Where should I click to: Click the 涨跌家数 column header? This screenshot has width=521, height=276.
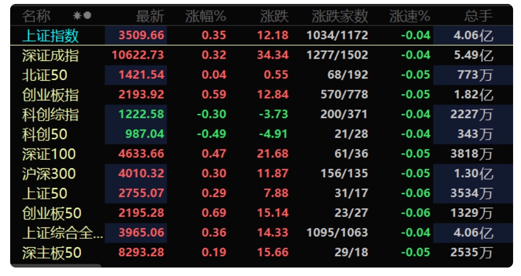[x=340, y=16]
